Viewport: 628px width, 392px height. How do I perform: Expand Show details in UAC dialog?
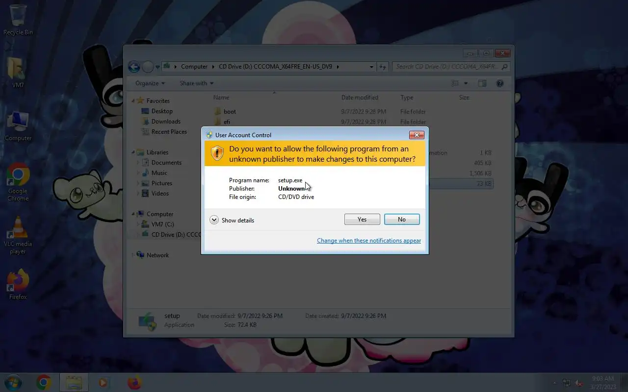(232, 220)
